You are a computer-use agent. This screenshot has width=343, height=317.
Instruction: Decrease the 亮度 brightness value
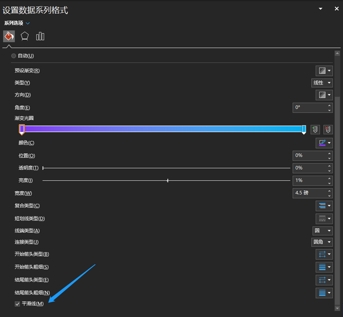pos(329,183)
